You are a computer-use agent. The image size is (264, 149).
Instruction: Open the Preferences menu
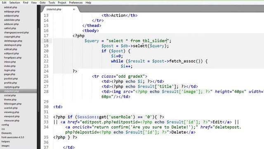coord(75,3)
